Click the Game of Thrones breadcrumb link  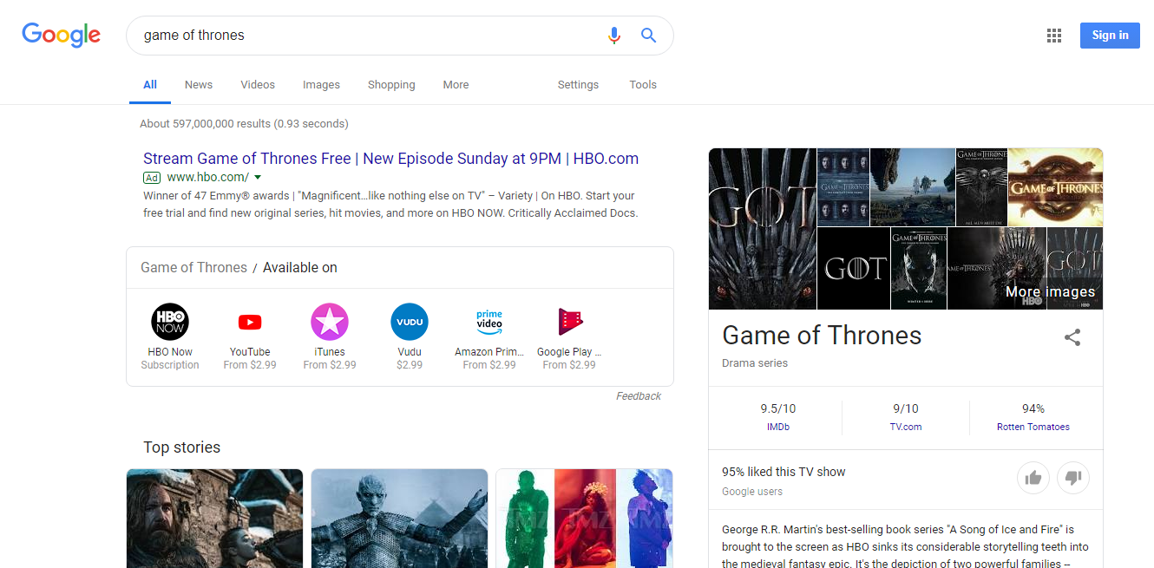193,268
